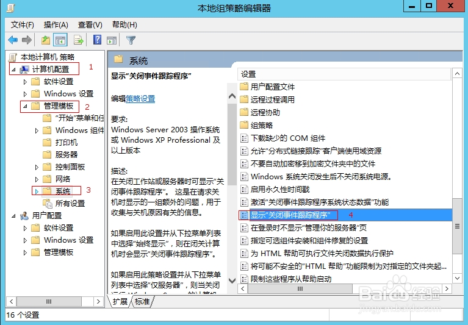The height and width of the screenshot is (325, 468).
Task: Click settings list vertical scrollbar up arrow
Action: (x=457, y=73)
